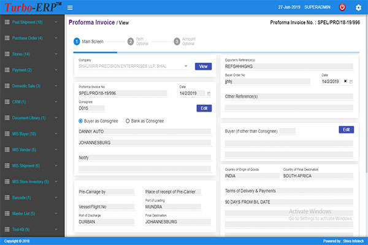Screen dimensions: 368x245
Task: Click the View button beside Company
Action: [x=203, y=66]
